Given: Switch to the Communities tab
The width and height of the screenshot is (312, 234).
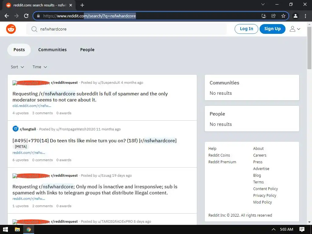Looking at the screenshot, I should click(52, 50).
